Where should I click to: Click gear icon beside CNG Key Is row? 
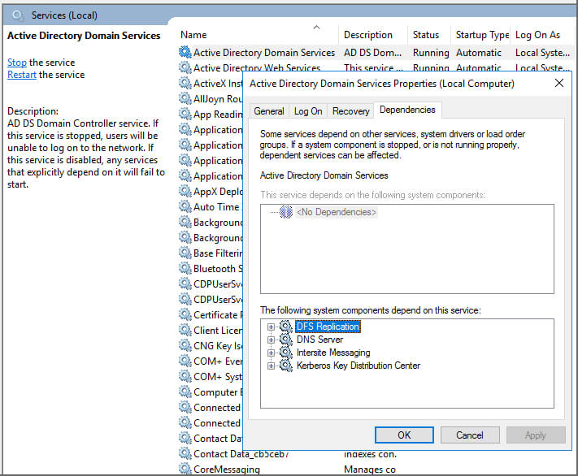point(185,346)
